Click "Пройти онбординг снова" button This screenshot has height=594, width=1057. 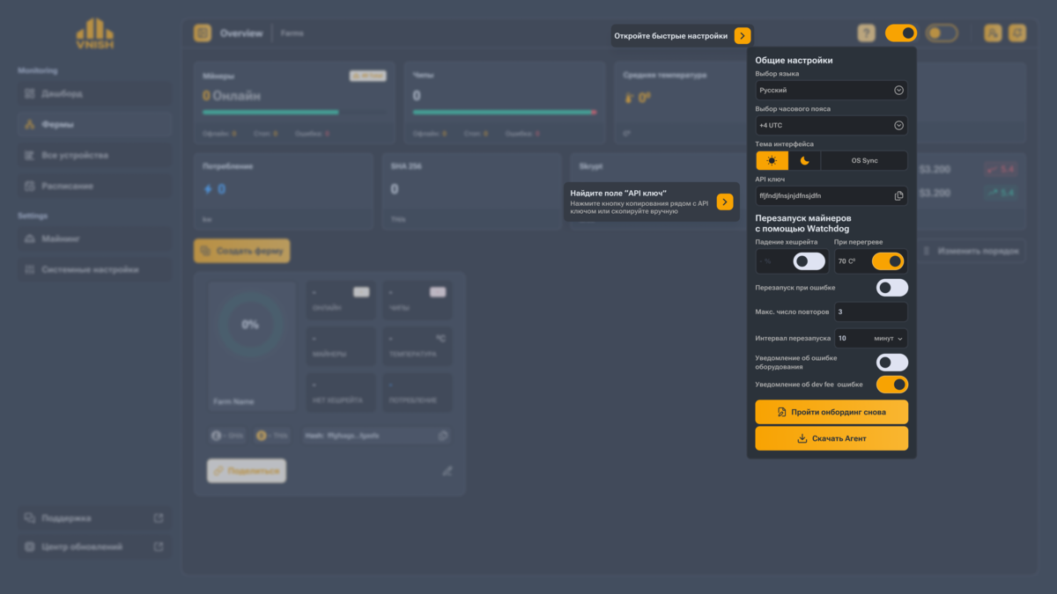click(x=832, y=412)
